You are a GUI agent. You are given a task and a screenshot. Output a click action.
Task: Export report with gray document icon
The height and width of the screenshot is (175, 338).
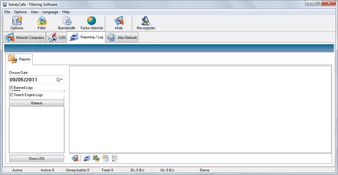115,158
